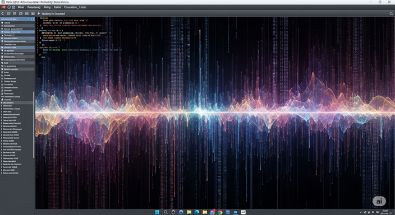The image size is (395, 215).
Task: Open the white-square app at the end of the taskbar
Action: (x=243, y=212)
